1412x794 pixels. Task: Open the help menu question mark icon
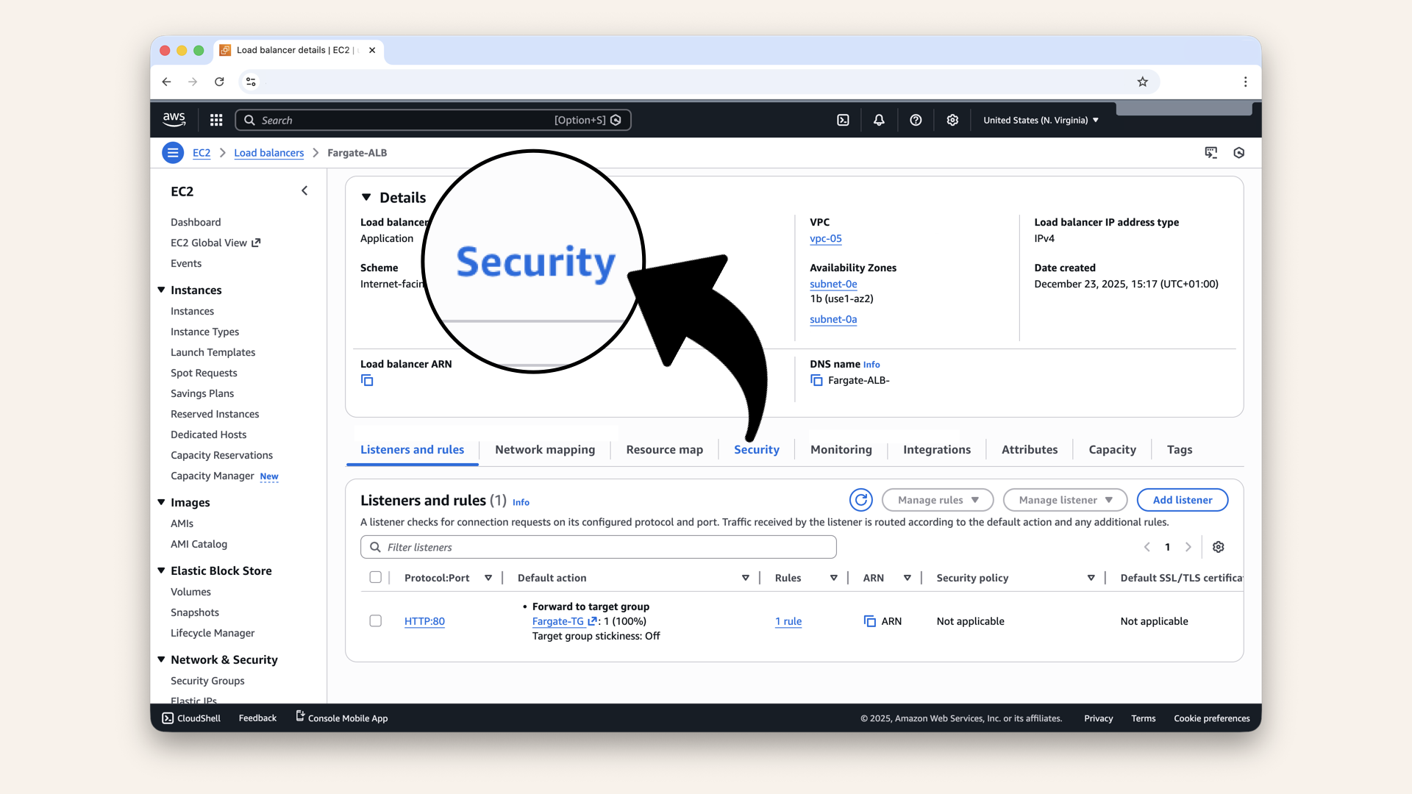[x=916, y=119]
